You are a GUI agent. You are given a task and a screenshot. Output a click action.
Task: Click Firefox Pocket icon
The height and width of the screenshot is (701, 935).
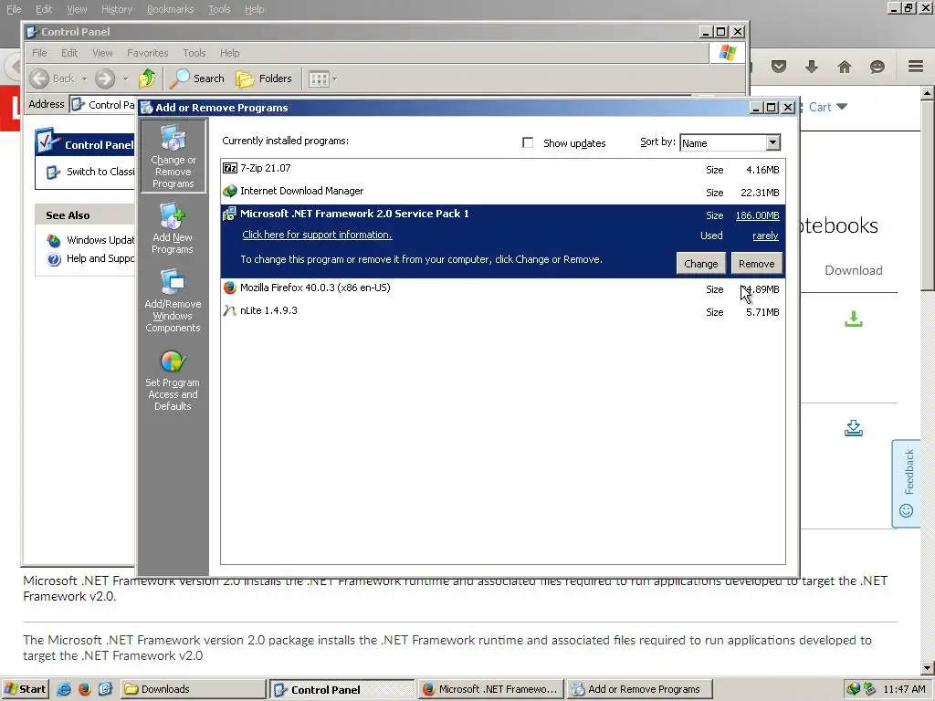[x=779, y=66]
